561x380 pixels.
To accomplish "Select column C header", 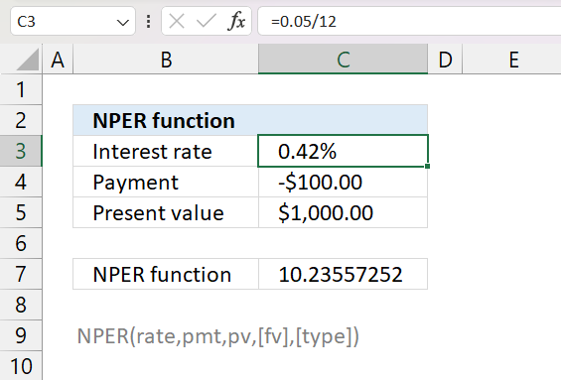I will (x=343, y=59).
